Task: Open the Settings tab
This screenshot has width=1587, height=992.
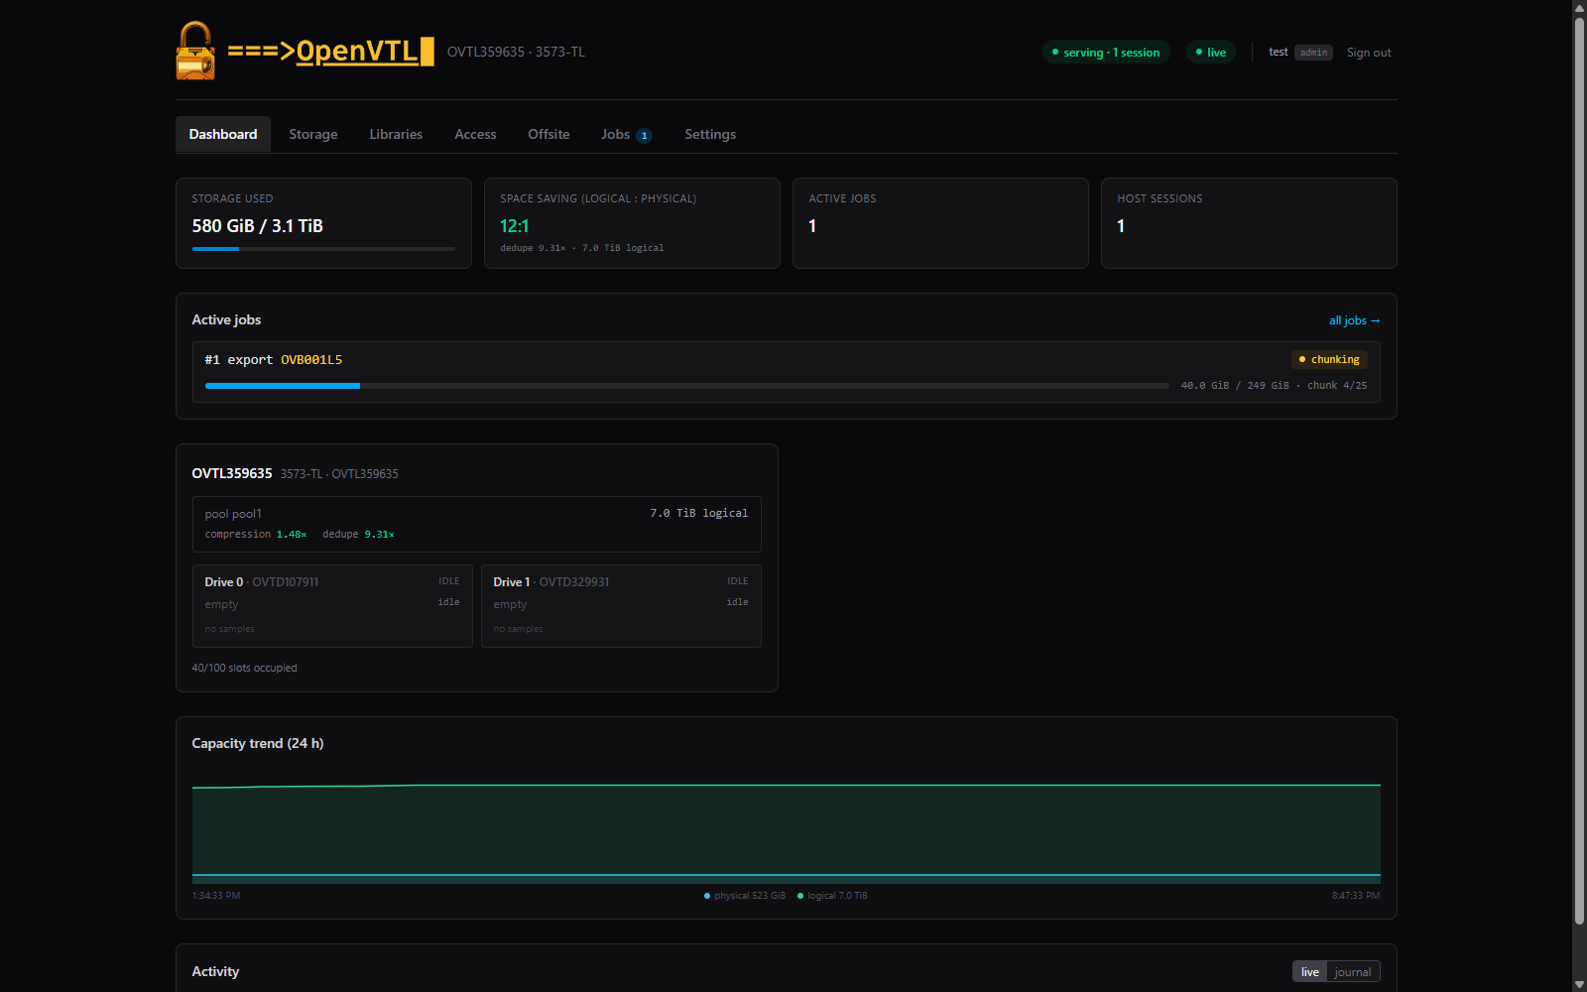Action: click(x=710, y=134)
